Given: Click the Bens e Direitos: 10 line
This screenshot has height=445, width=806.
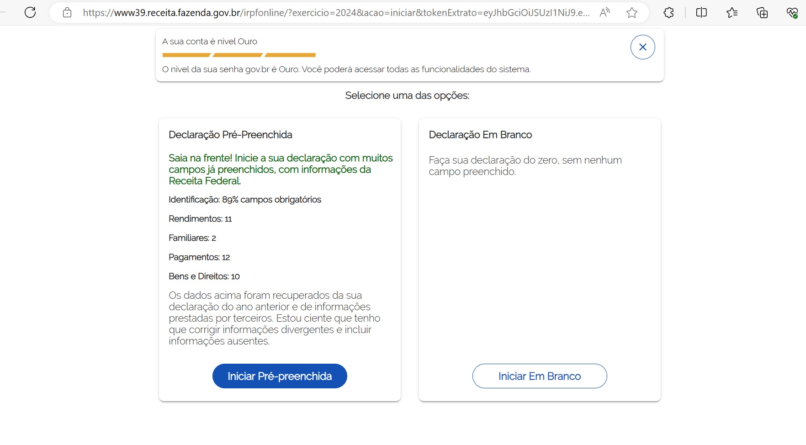Looking at the screenshot, I should [204, 276].
